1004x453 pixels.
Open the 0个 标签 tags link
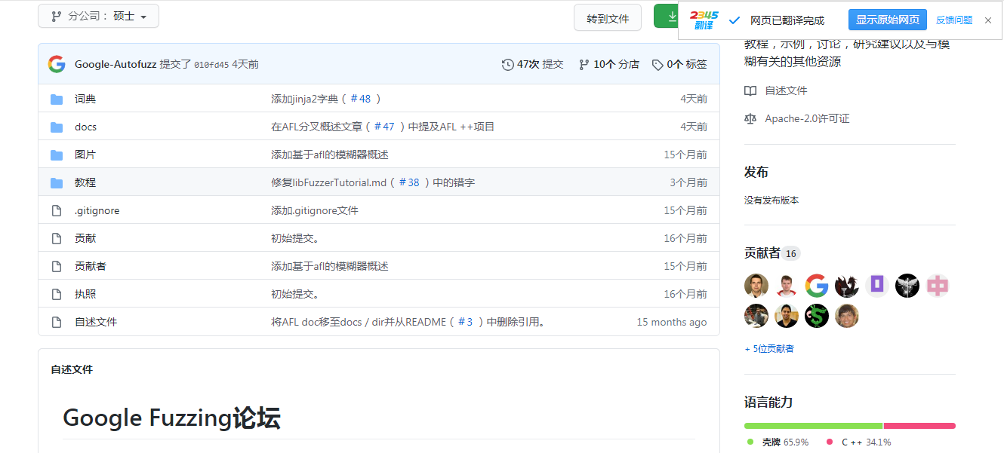(680, 64)
